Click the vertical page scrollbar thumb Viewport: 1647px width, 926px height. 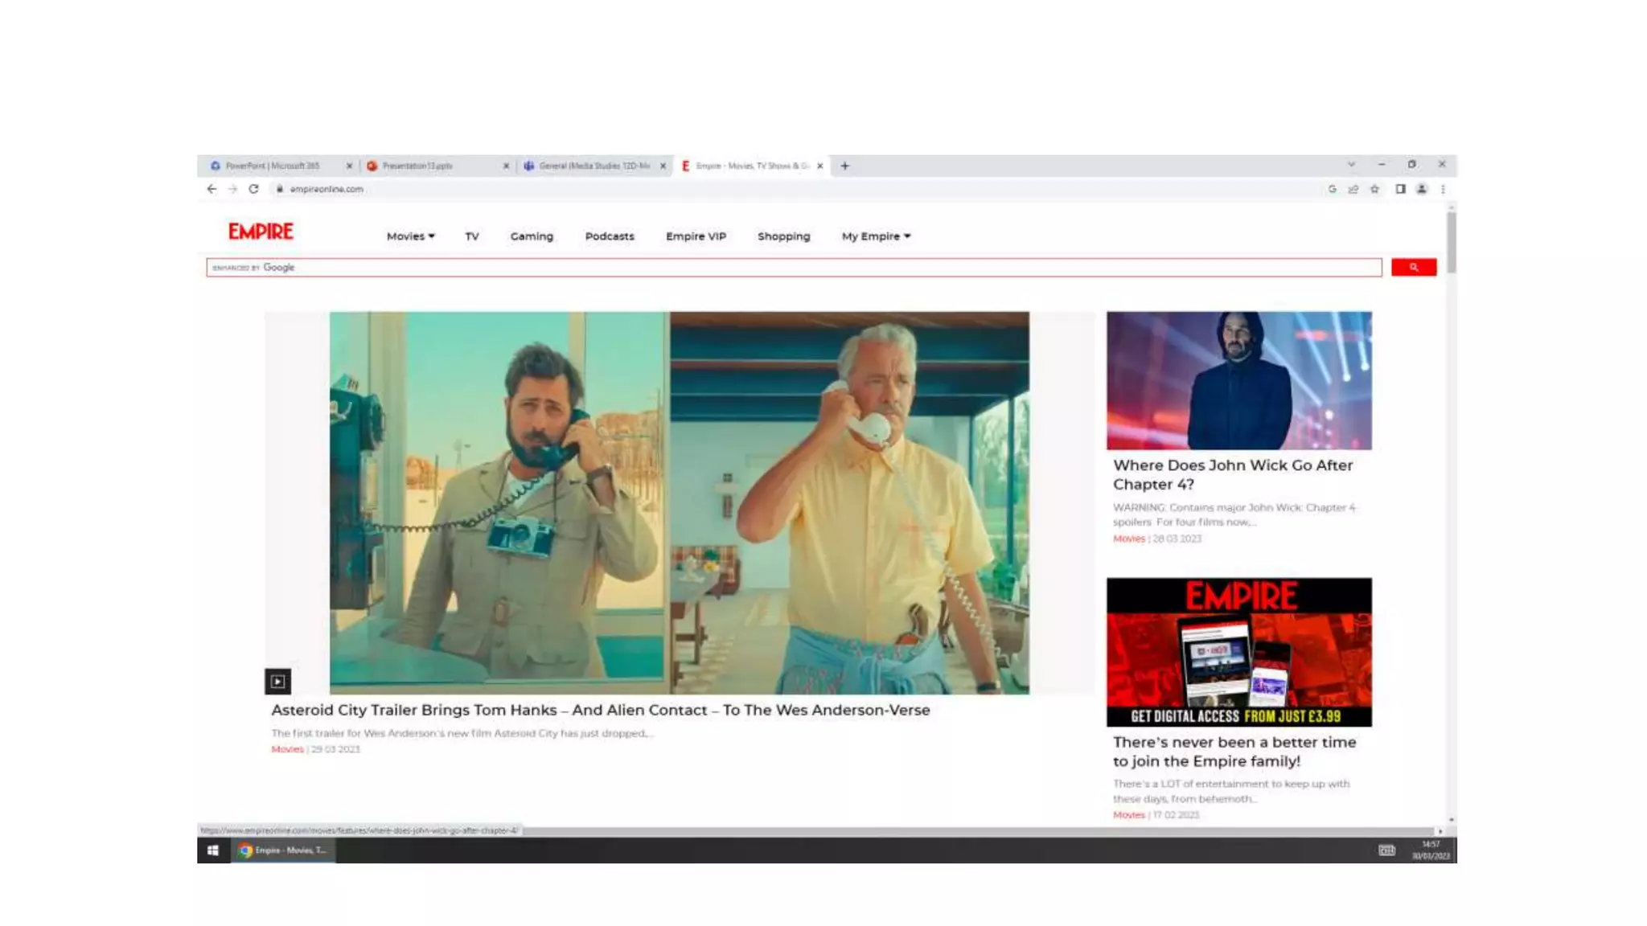1451,241
